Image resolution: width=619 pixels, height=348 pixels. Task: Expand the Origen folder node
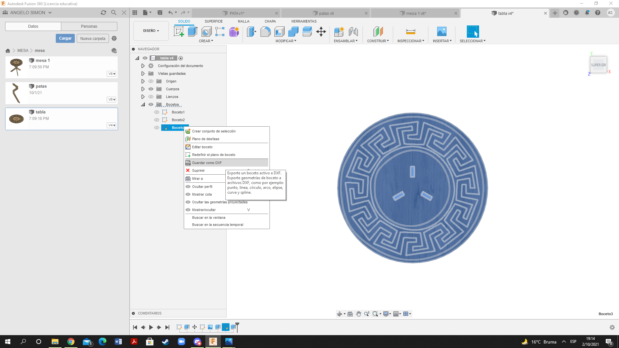[143, 81]
